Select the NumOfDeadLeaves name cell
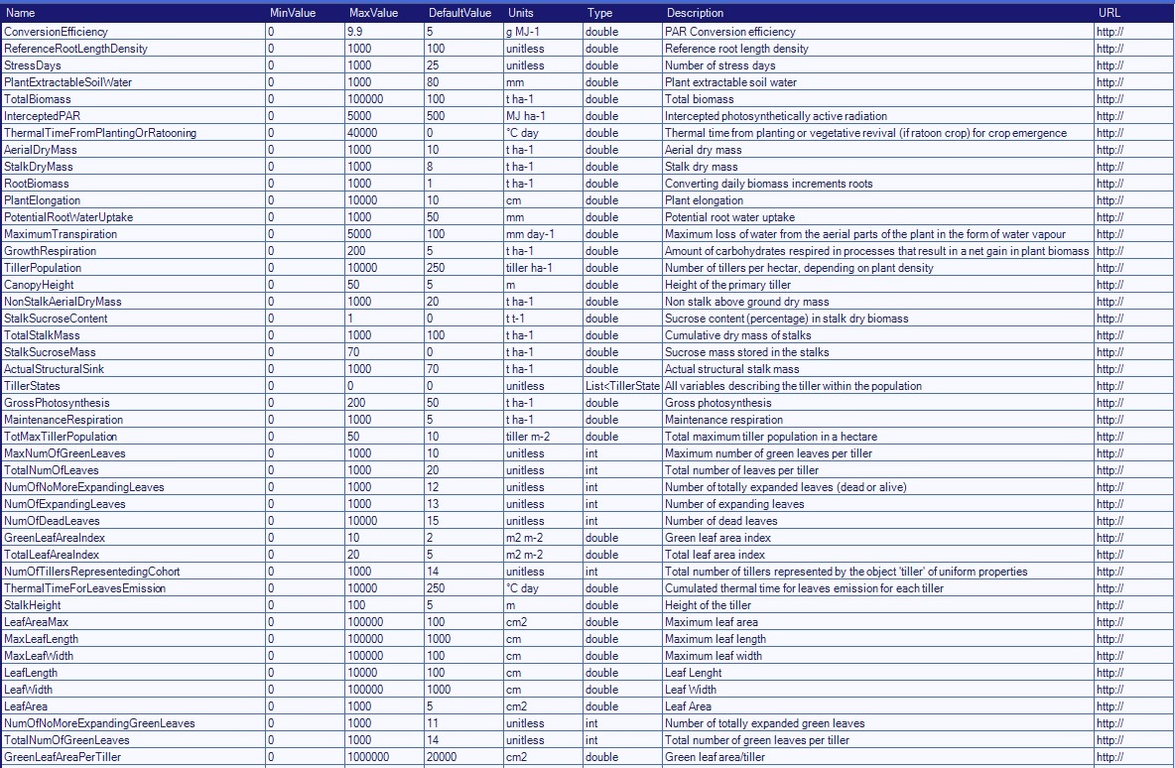Viewport: 1175px width, 768px height. coord(133,521)
